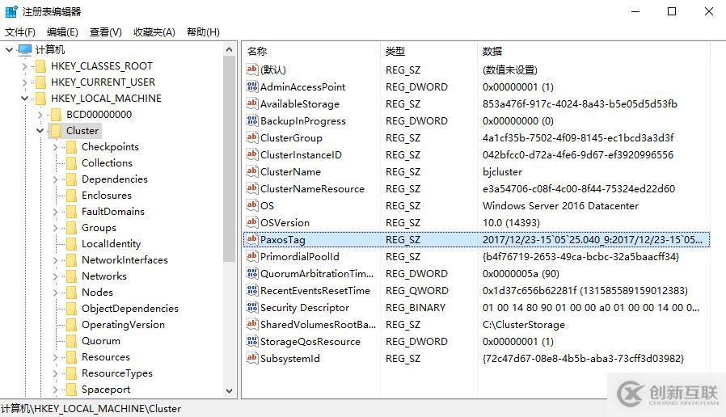
Task: Click the (默认) default value icon
Action: point(252,69)
